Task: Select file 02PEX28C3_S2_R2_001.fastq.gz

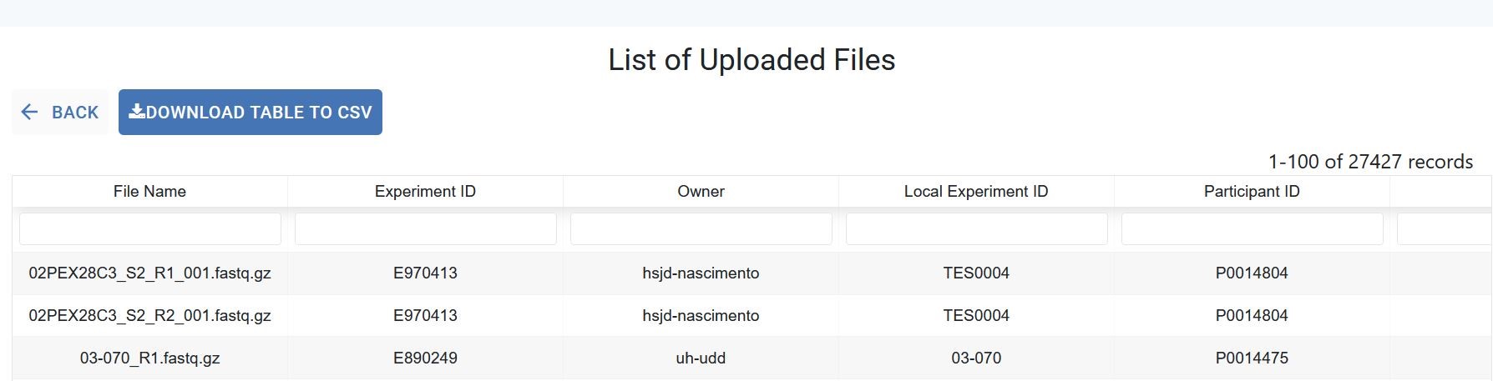Action: pos(149,316)
